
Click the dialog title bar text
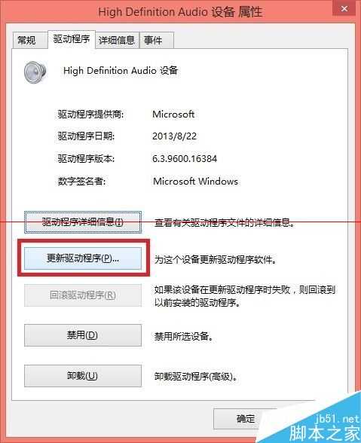[x=180, y=12]
